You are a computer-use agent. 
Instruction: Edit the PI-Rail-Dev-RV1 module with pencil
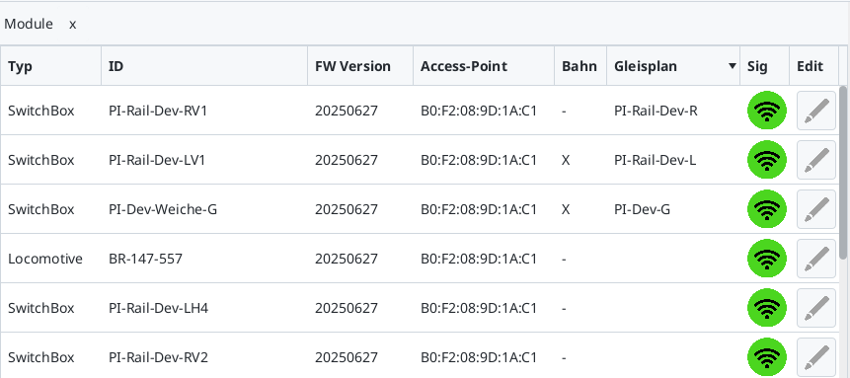(815, 111)
